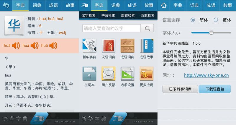Click the magnifier search button
This screenshot has width=236, height=125.
pyautogui.click(x=147, y=28)
